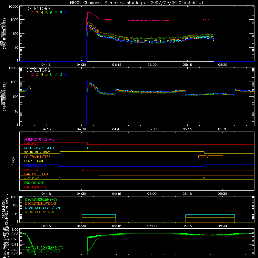Click the REAR_DEC_CHAN/128 legend entry
The width and height of the screenshot is (258, 258).
tap(43, 208)
